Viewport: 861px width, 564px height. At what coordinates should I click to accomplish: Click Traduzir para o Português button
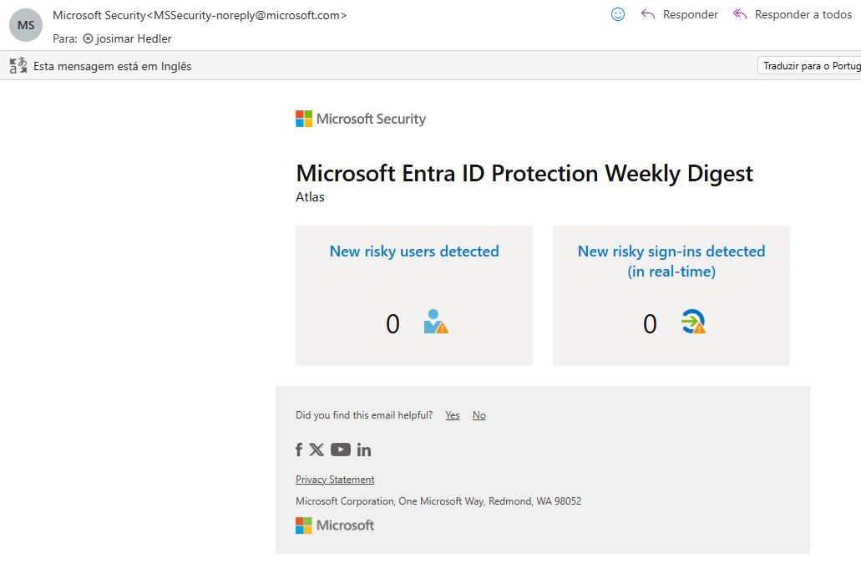click(809, 65)
